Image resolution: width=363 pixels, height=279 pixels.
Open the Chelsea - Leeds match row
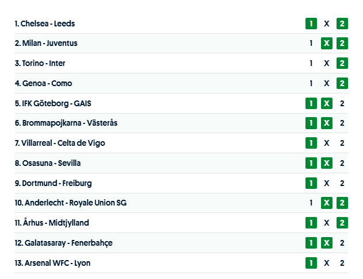point(45,24)
